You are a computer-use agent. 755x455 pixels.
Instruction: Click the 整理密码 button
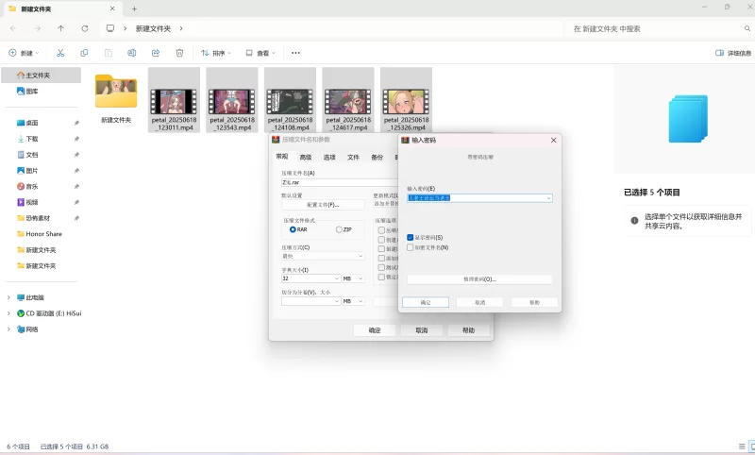coord(479,279)
